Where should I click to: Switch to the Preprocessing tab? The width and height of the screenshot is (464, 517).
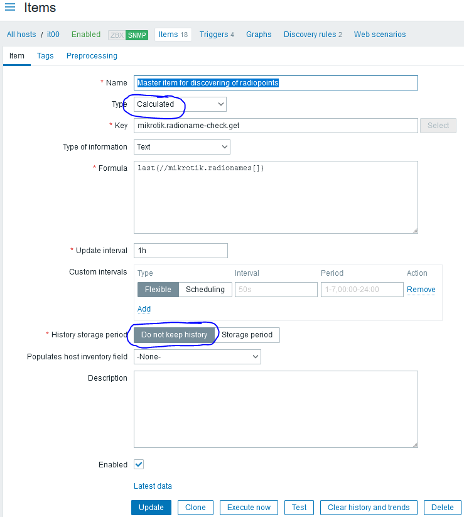(92, 56)
